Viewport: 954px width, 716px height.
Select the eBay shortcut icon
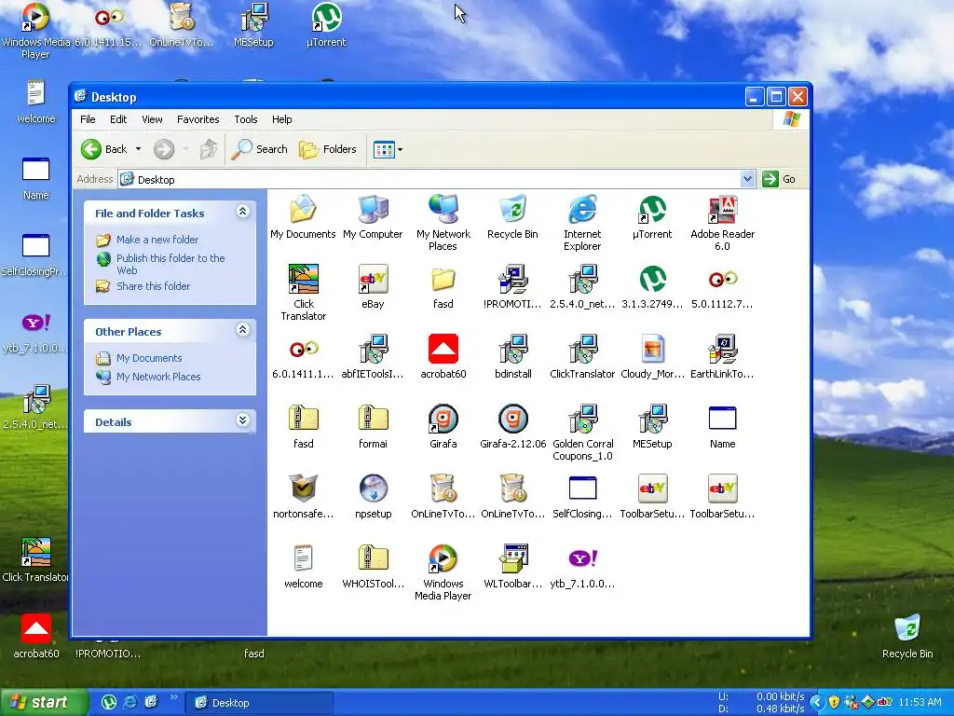[373, 280]
